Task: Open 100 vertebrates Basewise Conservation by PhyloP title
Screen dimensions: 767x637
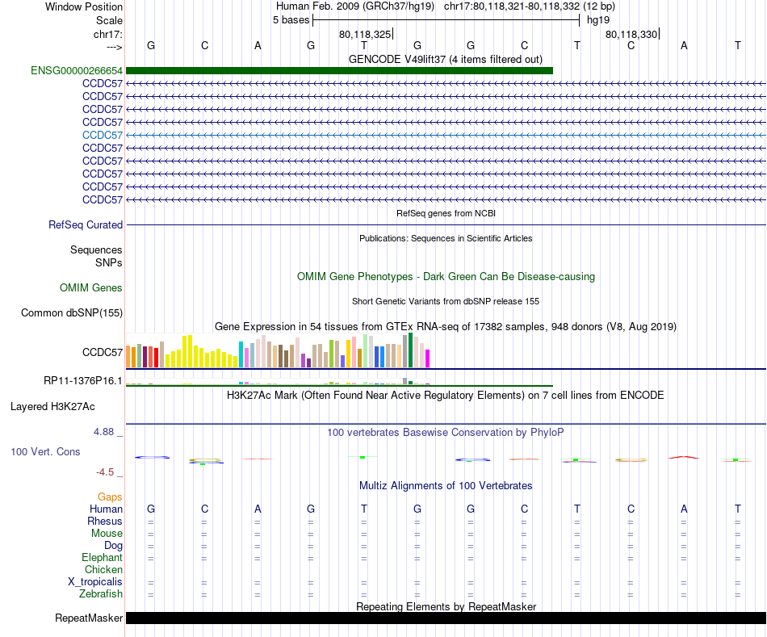Action: coord(446,433)
